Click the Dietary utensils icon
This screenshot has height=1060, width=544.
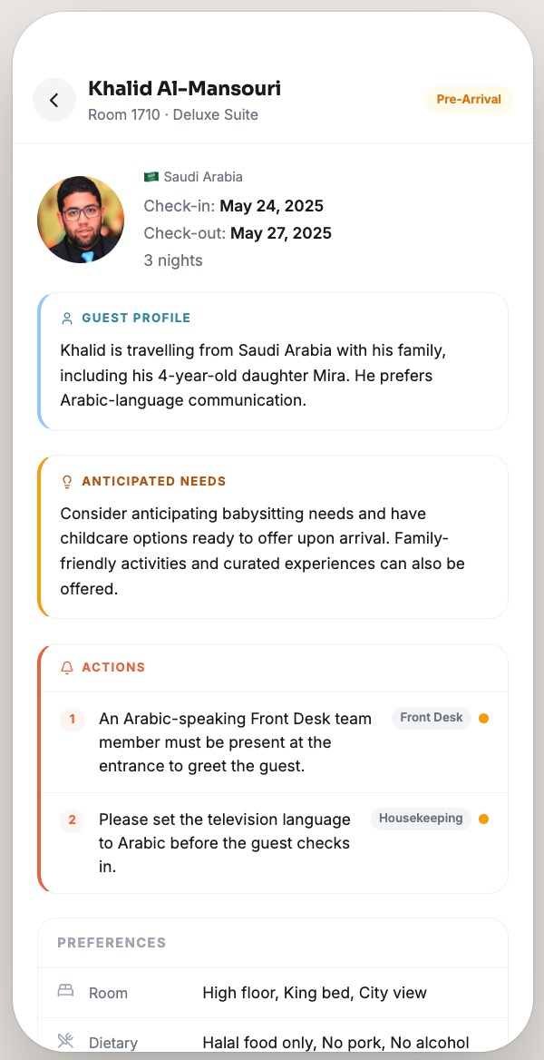click(x=65, y=1041)
